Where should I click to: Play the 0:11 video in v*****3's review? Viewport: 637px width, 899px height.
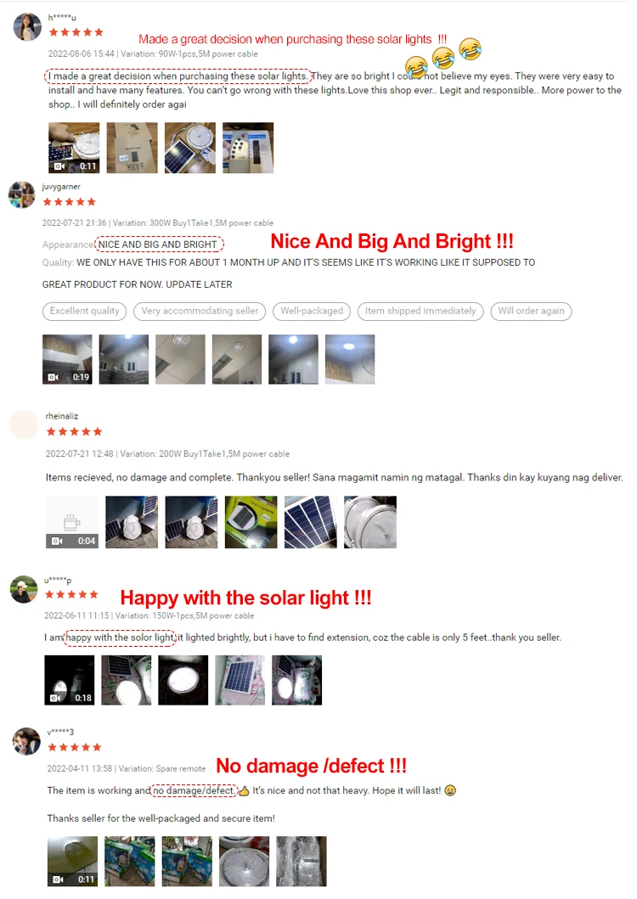click(72, 861)
